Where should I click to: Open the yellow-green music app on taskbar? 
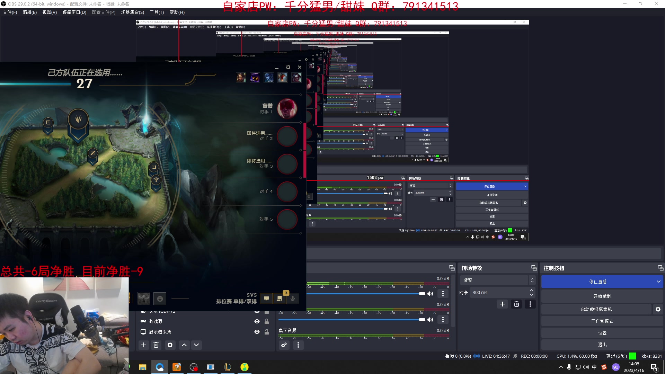245,367
